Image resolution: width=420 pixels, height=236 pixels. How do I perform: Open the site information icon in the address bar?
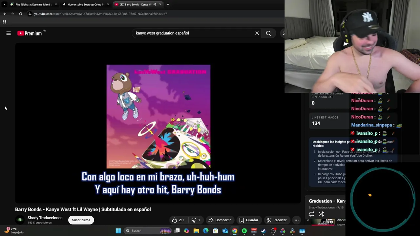(30, 14)
